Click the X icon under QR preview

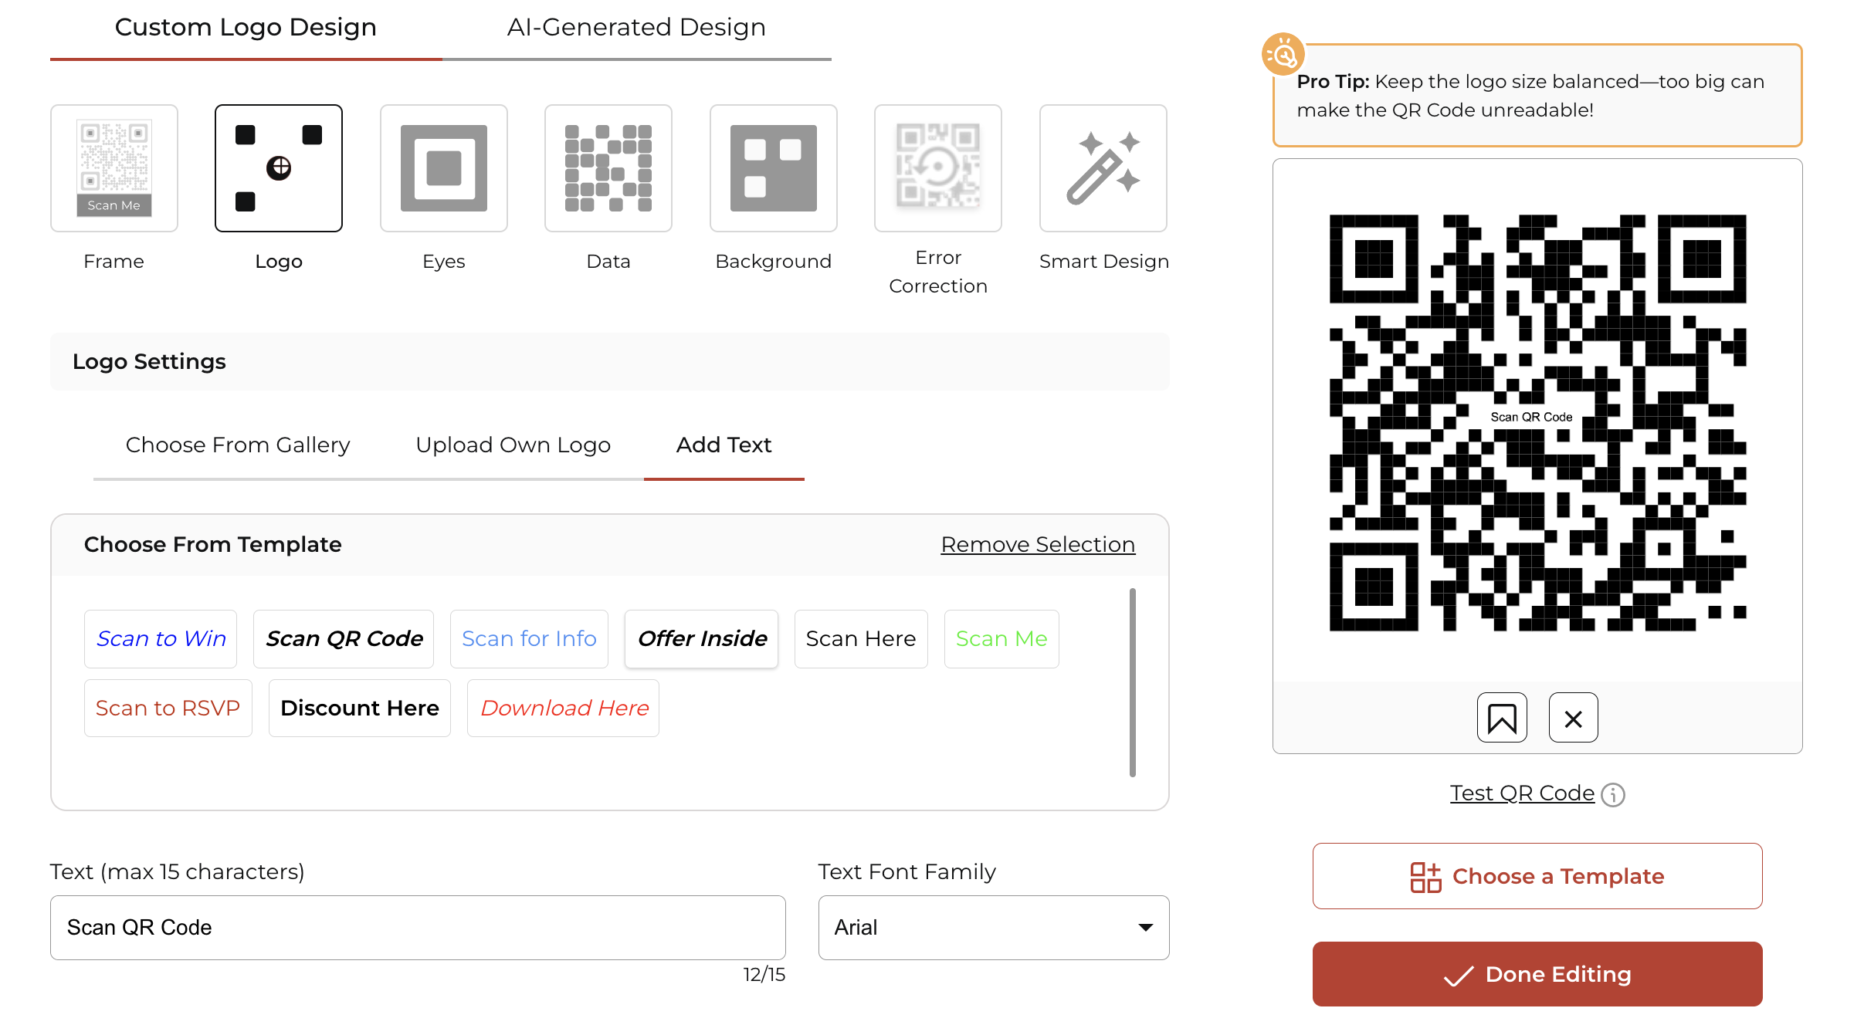[x=1574, y=718]
